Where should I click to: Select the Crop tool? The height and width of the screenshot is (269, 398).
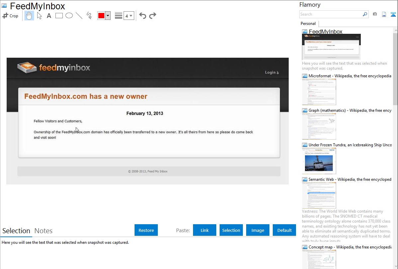click(10, 16)
